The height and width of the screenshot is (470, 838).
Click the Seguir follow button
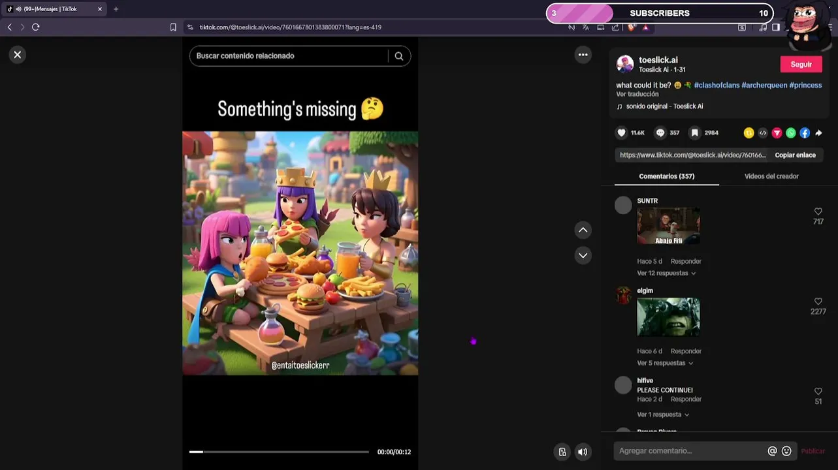pos(801,64)
